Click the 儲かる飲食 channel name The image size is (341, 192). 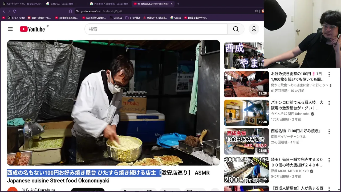[300, 85]
